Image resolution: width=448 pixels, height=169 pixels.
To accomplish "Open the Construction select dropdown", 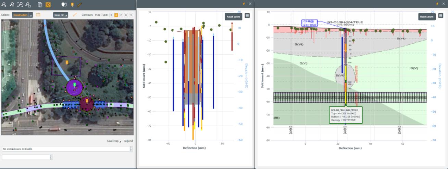I will click(x=22, y=15).
